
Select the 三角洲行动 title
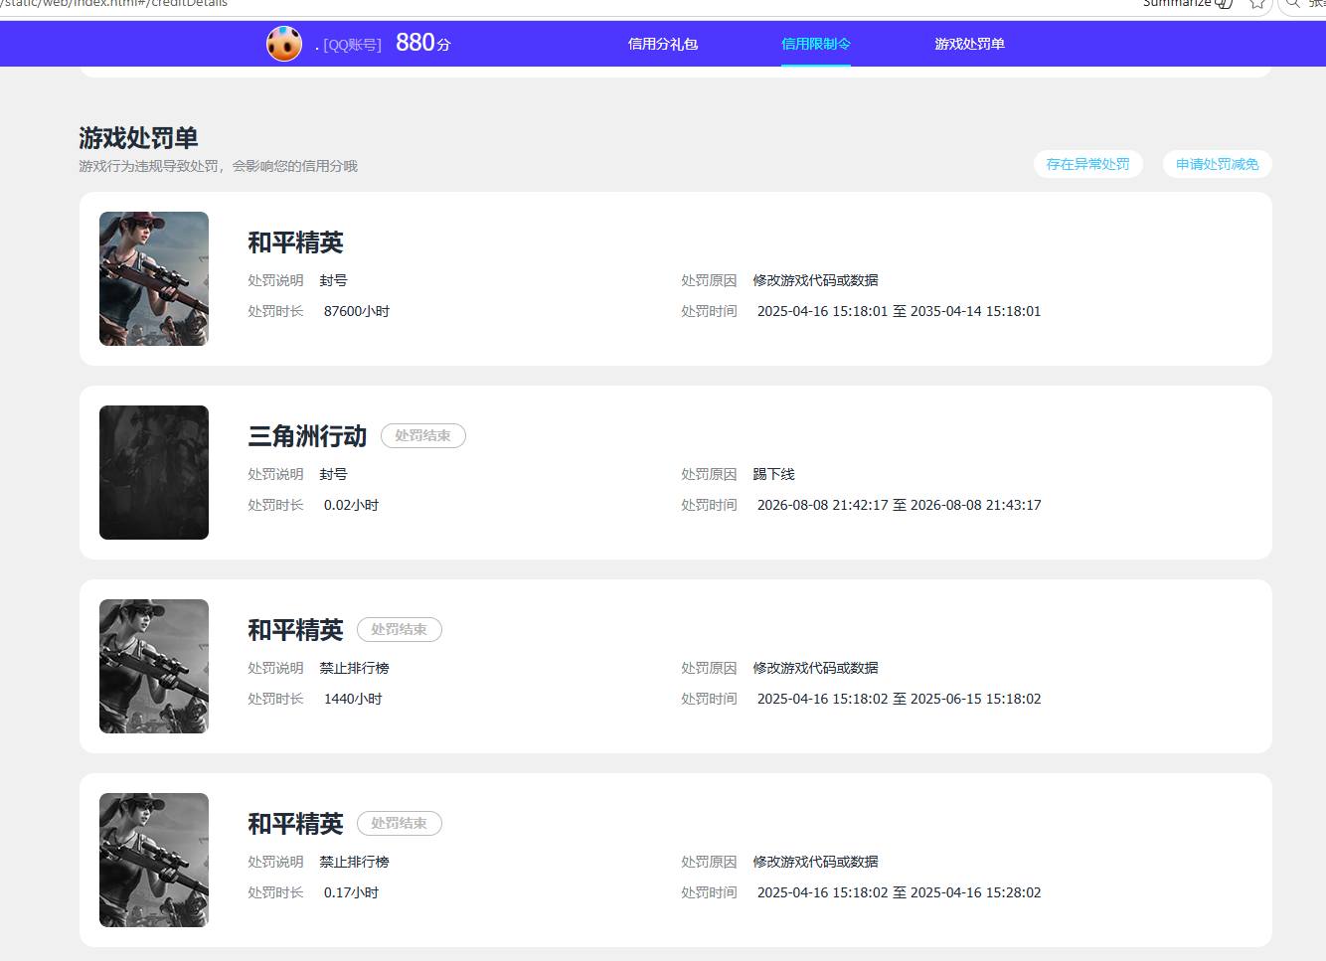point(307,436)
